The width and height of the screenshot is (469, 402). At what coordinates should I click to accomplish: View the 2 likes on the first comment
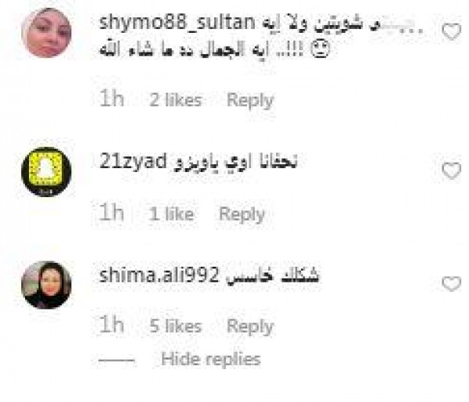pyautogui.click(x=176, y=100)
